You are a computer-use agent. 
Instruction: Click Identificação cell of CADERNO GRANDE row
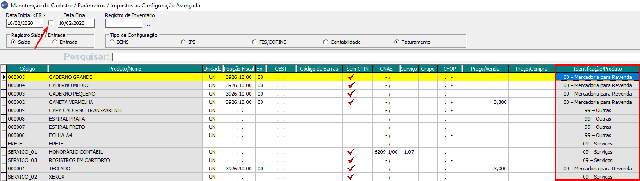[x=597, y=77]
